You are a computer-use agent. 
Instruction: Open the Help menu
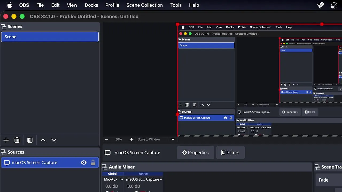tap(194, 5)
